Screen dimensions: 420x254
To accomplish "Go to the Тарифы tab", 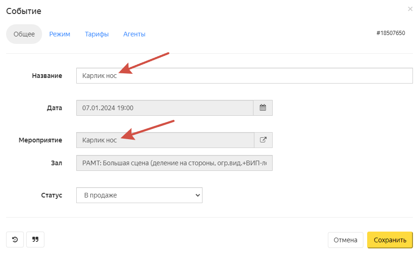I will (x=97, y=34).
